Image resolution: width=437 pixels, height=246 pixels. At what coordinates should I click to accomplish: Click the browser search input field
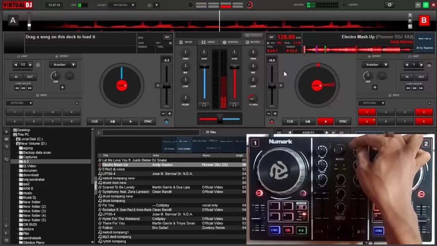(x=151, y=133)
